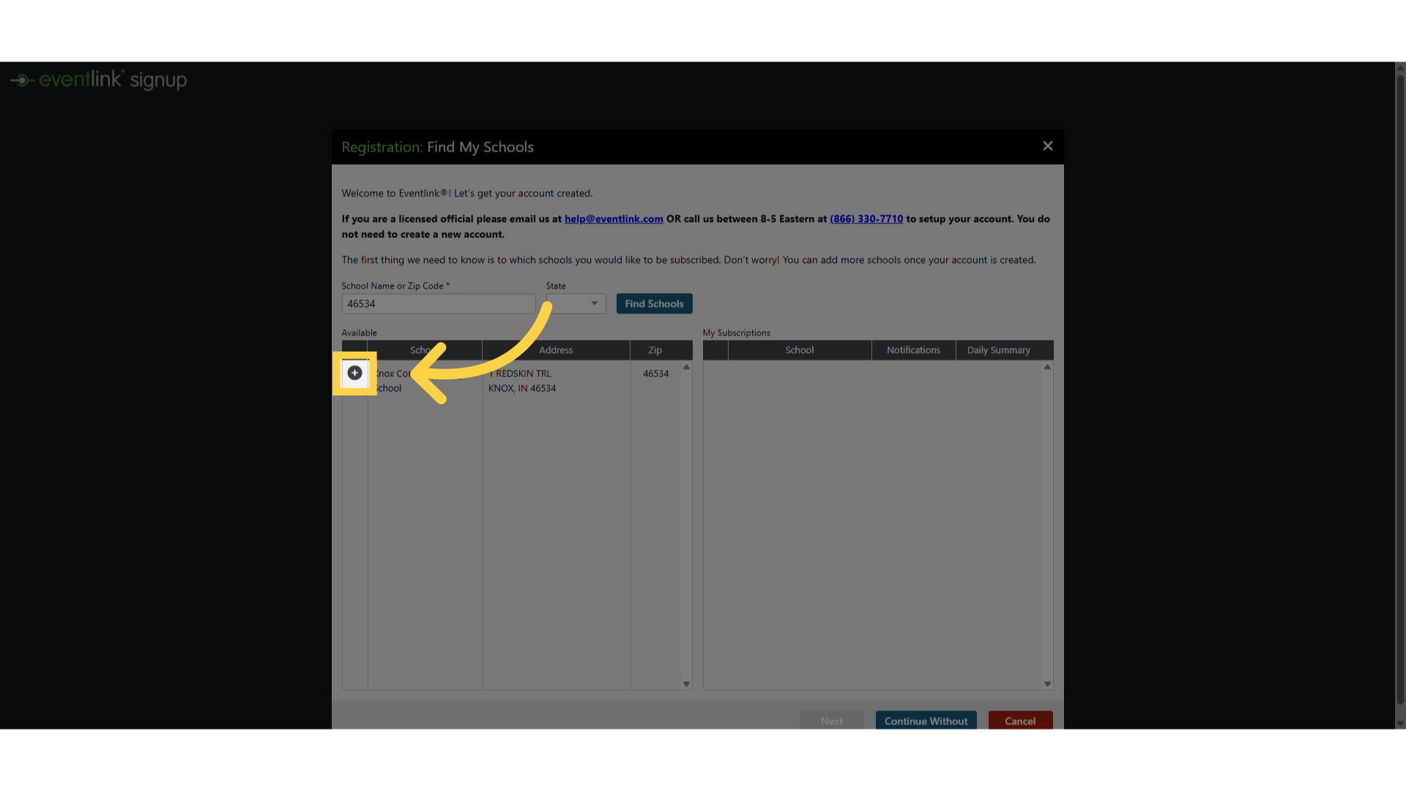Viewport: 1406px width, 791px height.
Task: Open the help@eventlink.com email link
Action: coord(614,219)
